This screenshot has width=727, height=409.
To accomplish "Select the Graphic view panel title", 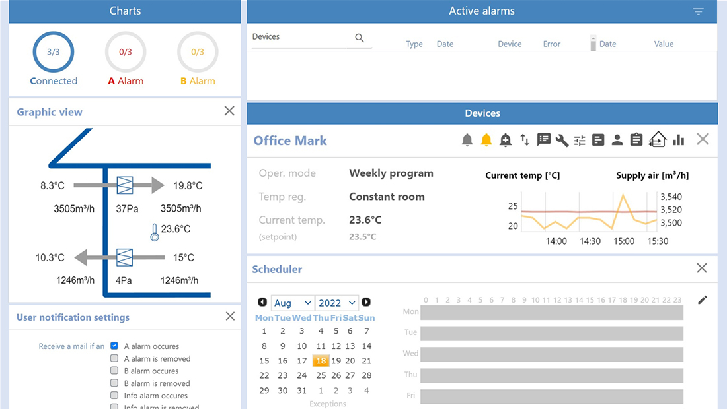I will coord(49,112).
